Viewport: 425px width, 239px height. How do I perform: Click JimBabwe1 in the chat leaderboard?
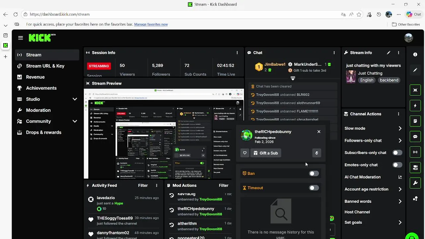(x=275, y=64)
